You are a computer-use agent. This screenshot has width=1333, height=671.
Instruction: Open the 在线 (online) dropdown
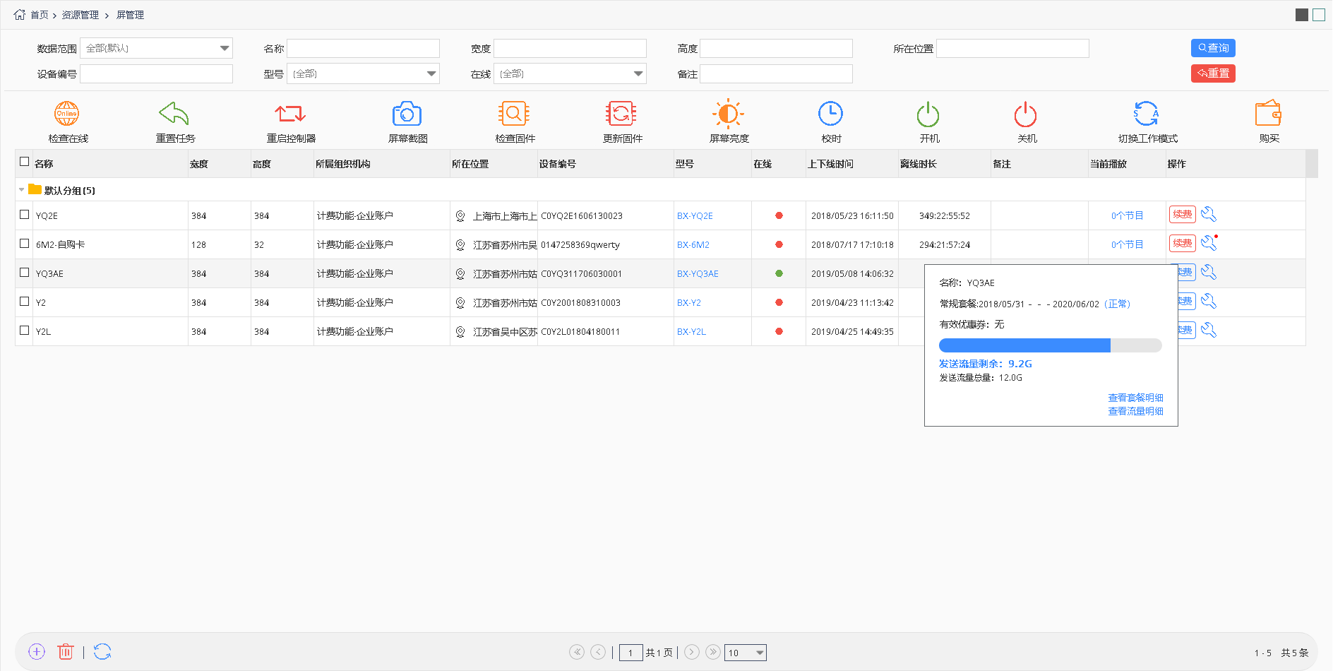(x=570, y=73)
